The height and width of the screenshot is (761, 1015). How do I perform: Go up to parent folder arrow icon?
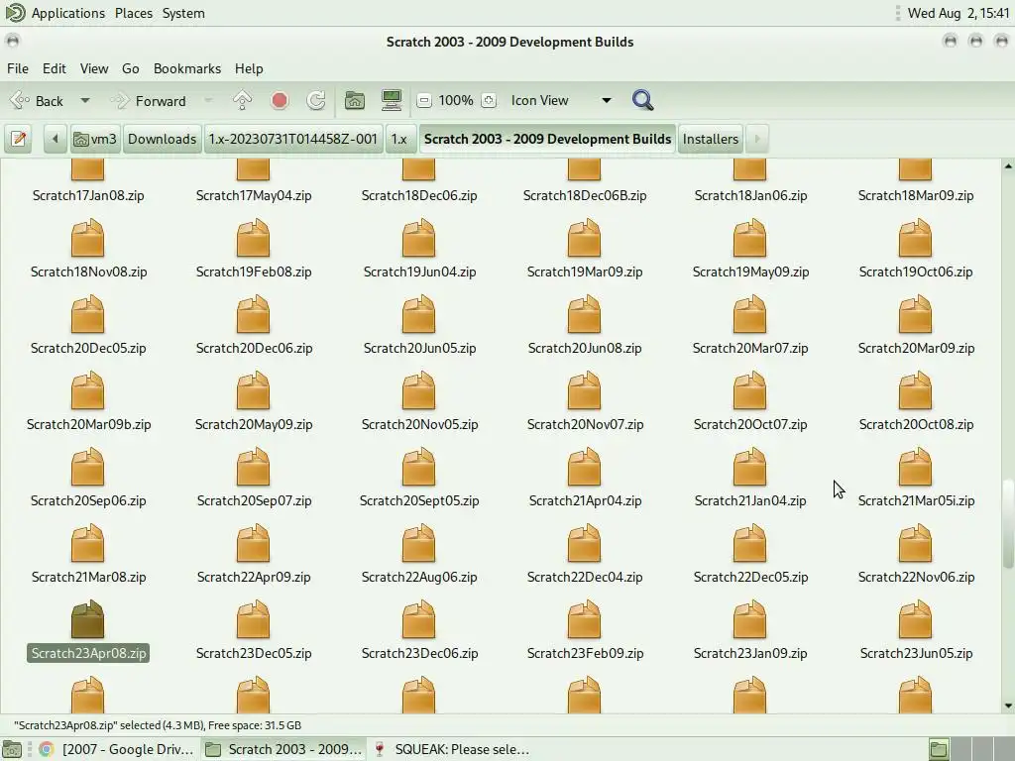[x=242, y=100]
